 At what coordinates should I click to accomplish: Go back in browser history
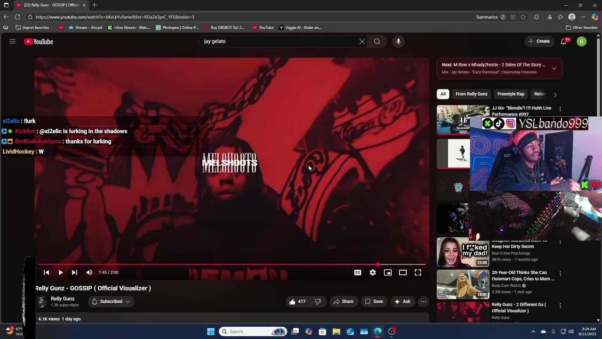tap(7, 17)
